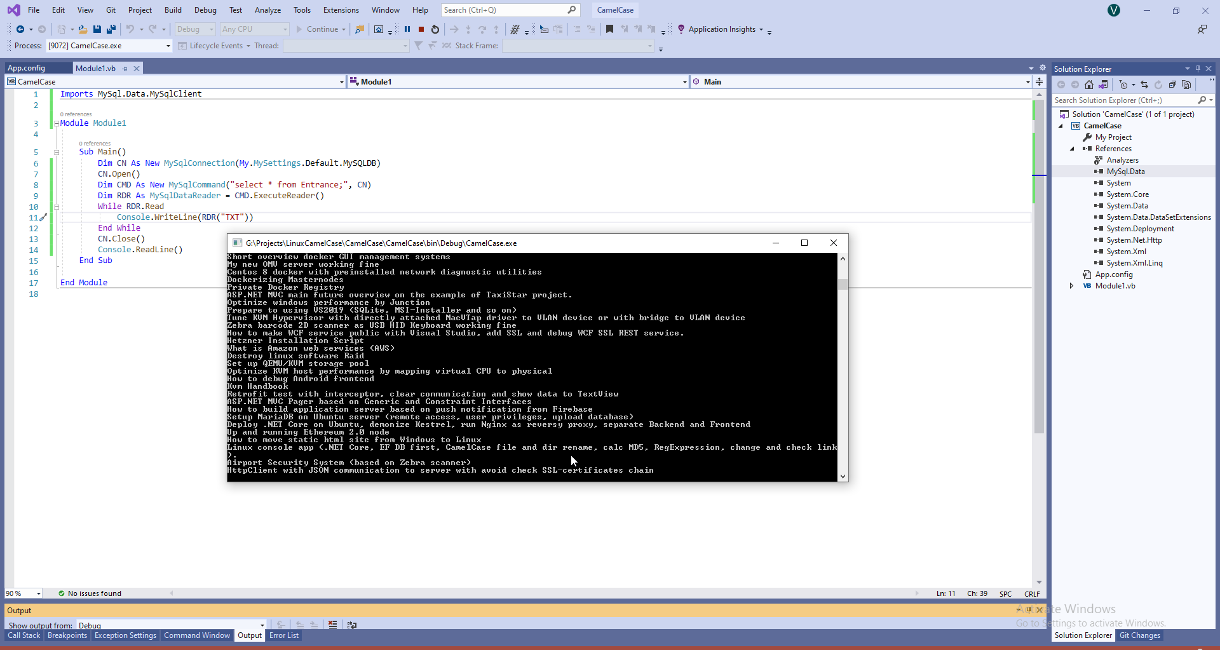This screenshot has width=1220, height=650.
Task: Open My Project in Solution Explorer
Action: [1113, 137]
